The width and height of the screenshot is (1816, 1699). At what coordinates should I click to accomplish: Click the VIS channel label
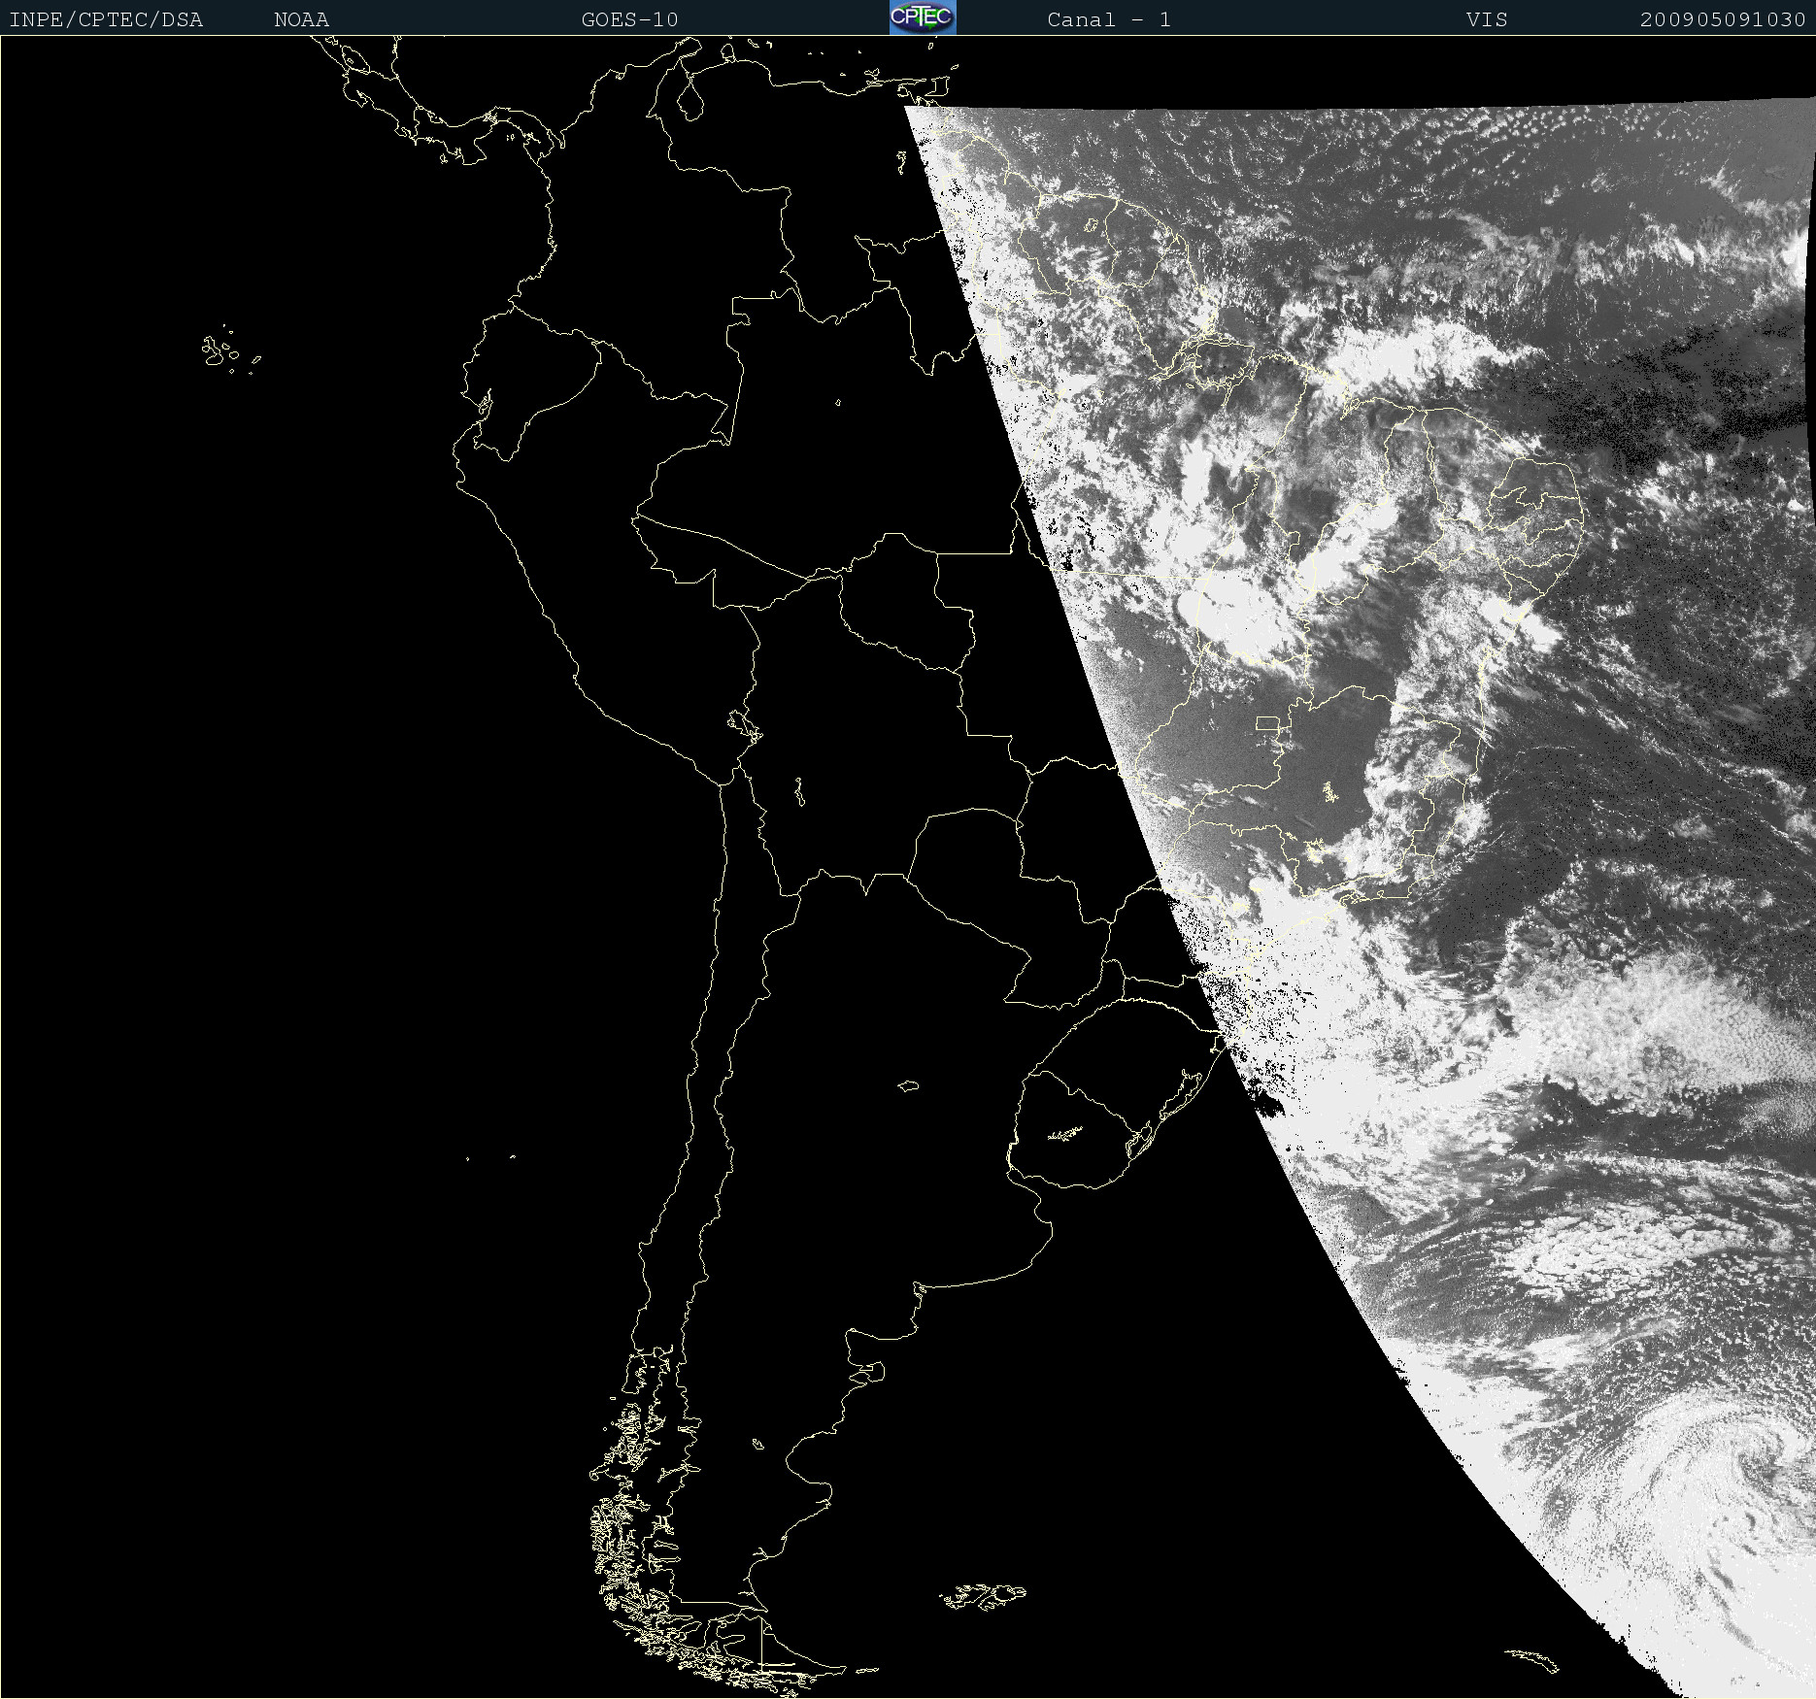pyautogui.click(x=1487, y=20)
